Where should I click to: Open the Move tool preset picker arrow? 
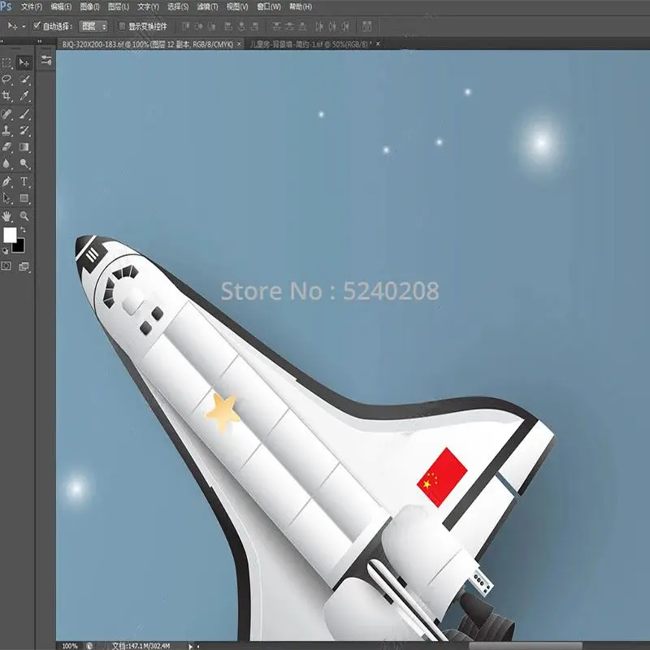point(24,27)
